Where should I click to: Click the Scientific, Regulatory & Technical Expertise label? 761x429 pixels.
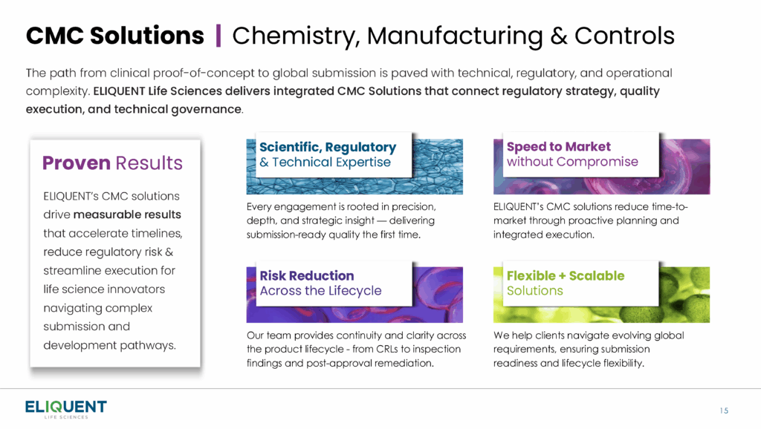[328, 154]
